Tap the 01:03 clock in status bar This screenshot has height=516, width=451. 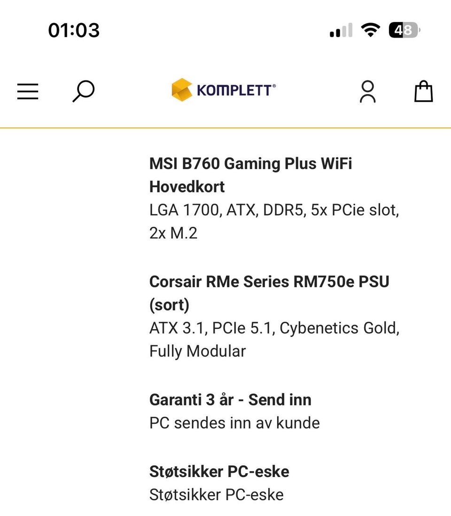[x=74, y=30]
